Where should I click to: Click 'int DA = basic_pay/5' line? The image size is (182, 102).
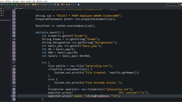tap(58, 49)
